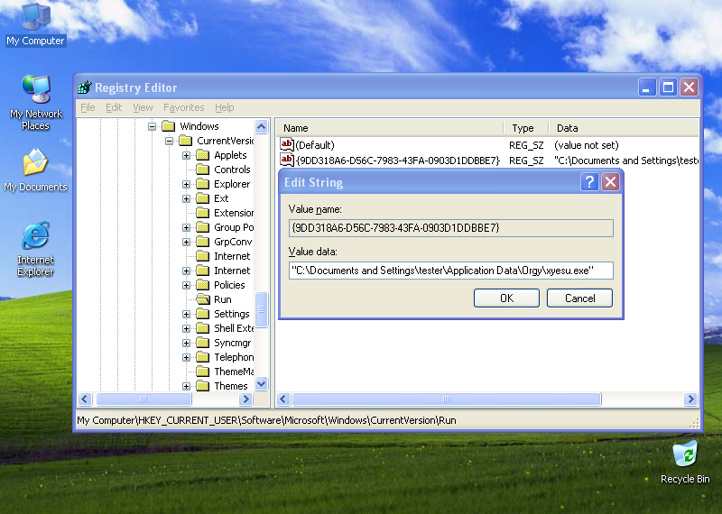Click the Value data text field
Viewport: 722px width, 514px height.
click(450, 271)
